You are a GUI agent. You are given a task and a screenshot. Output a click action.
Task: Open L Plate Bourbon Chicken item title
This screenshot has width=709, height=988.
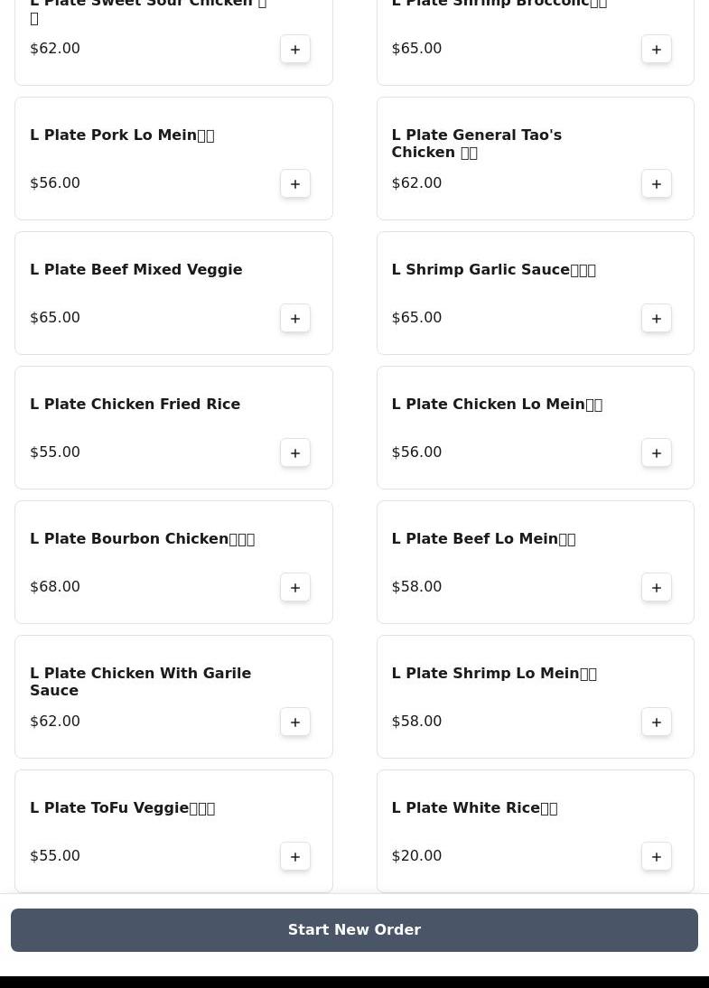pos(142,539)
